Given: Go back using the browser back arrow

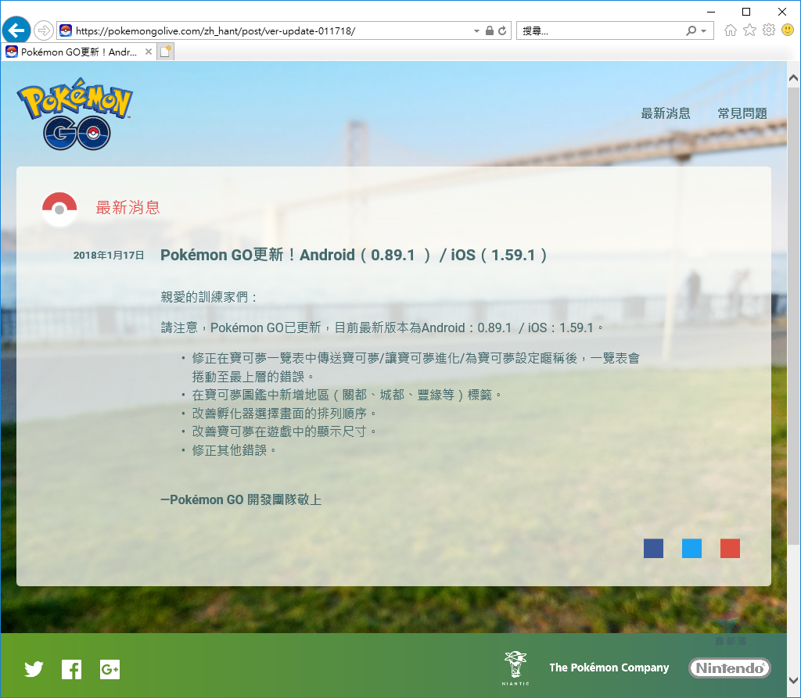Looking at the screenshot, I should [16, 30].
